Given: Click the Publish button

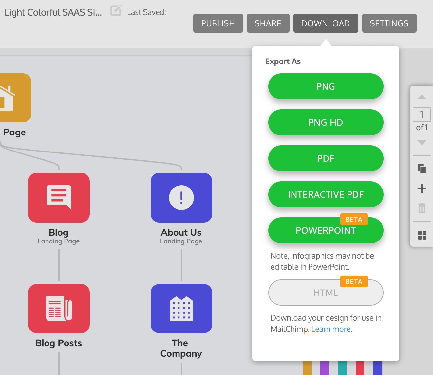Looking at the screenshot, I should point(218,23).
